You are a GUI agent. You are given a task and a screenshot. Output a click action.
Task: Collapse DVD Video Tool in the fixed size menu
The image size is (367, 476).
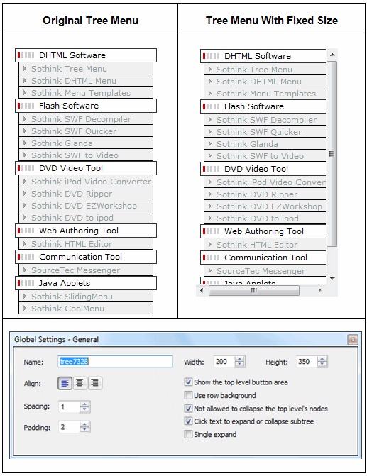tap(263, 169)
